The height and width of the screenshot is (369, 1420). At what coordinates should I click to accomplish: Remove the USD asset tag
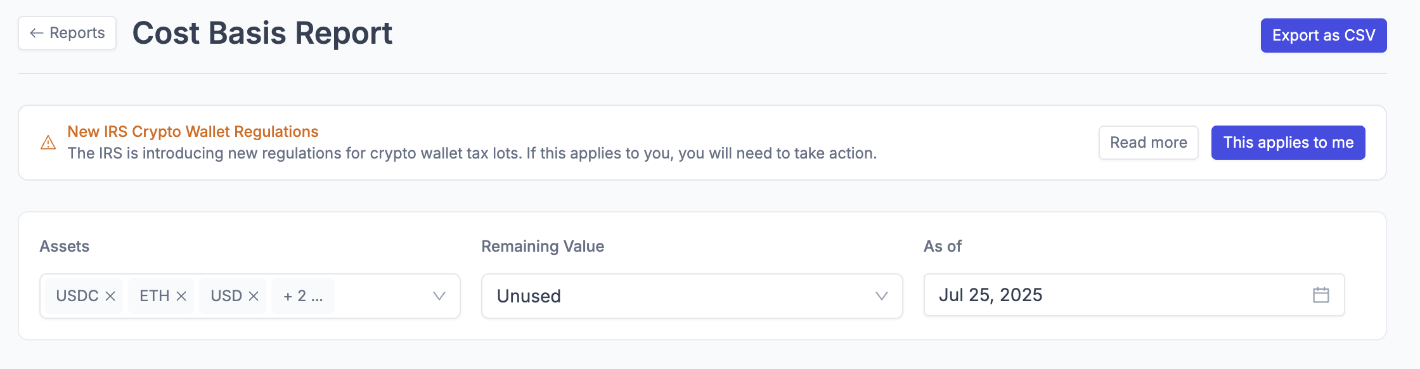click(254, 296)
